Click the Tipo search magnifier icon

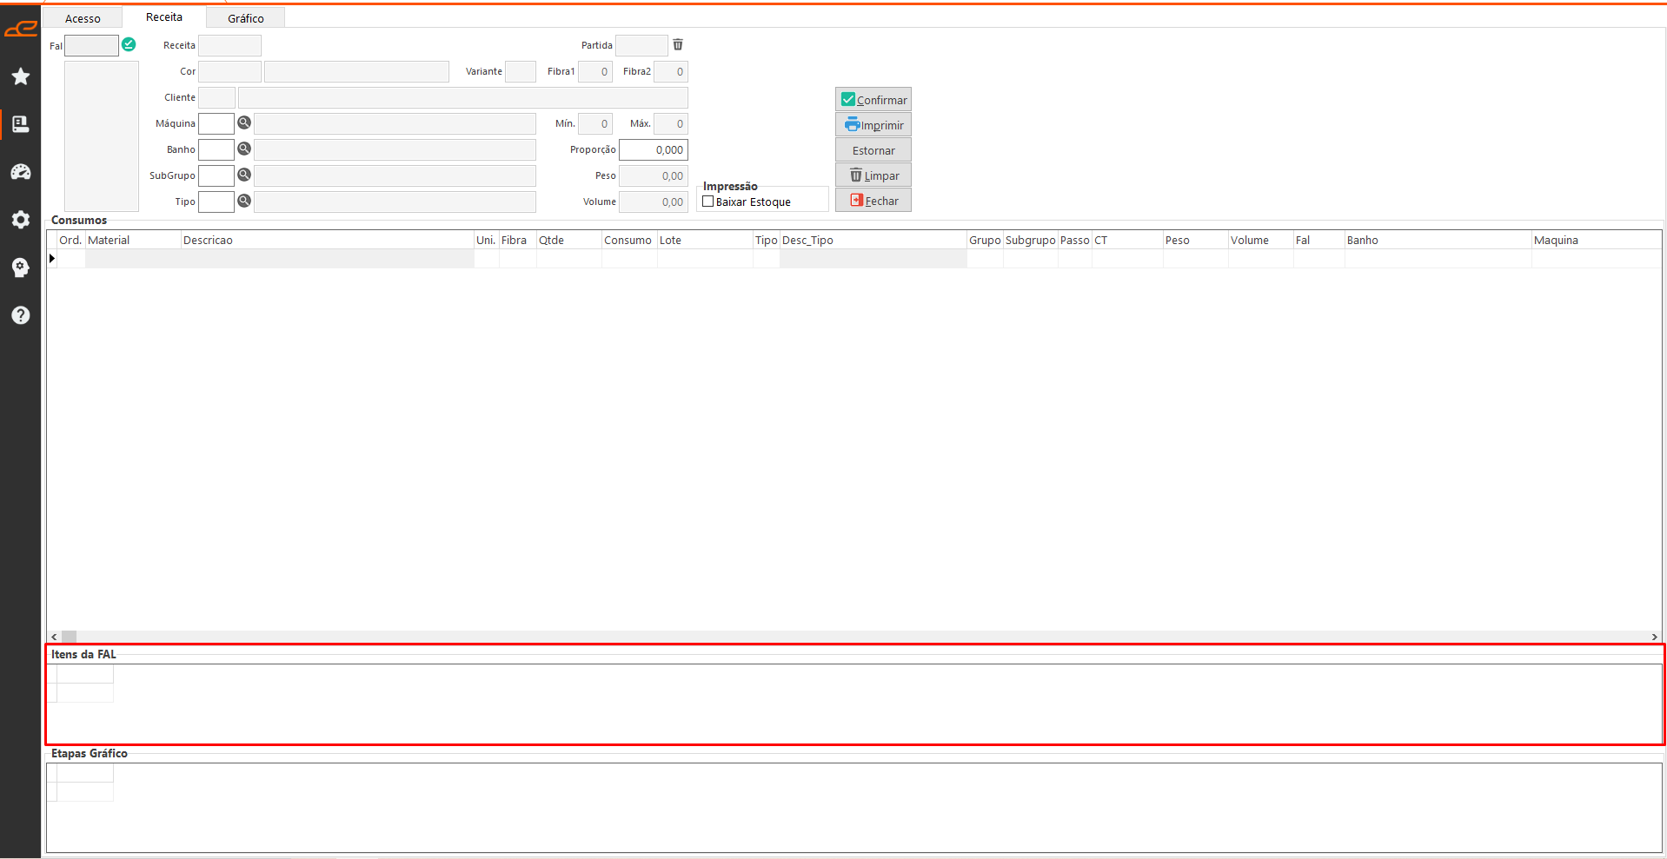tap(244, 202)
